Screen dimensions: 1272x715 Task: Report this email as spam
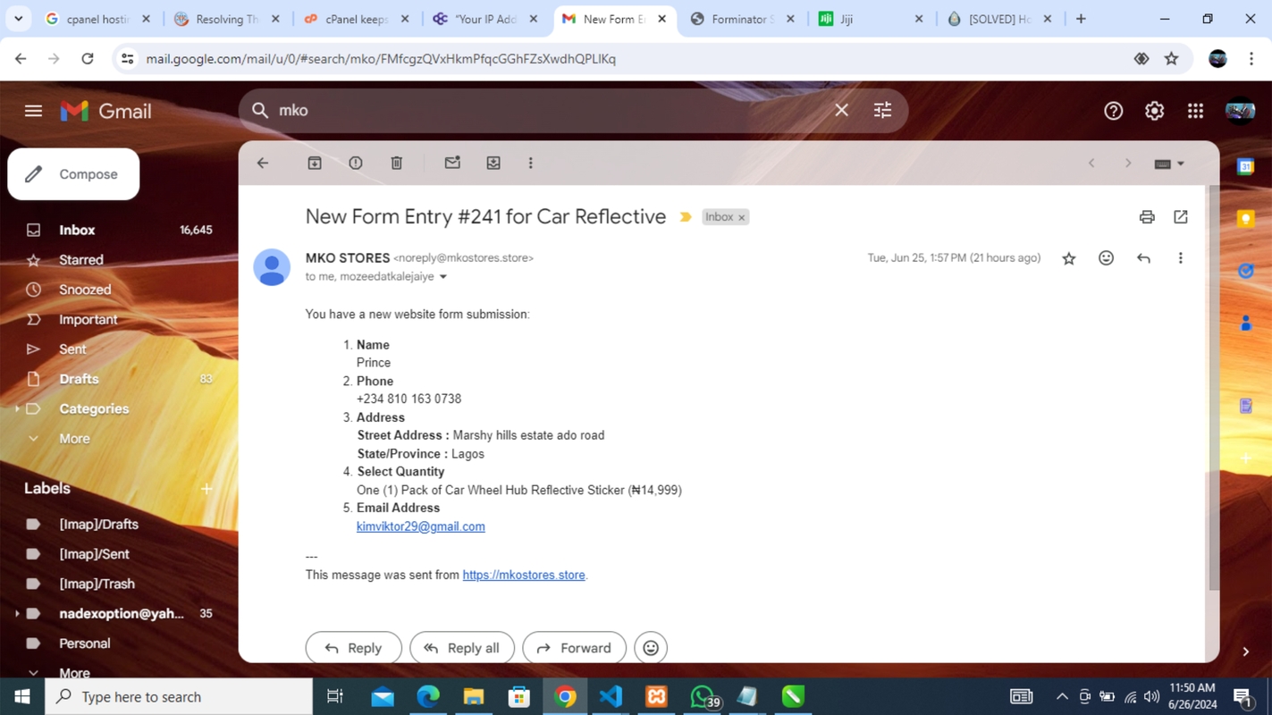pos(356,164)
